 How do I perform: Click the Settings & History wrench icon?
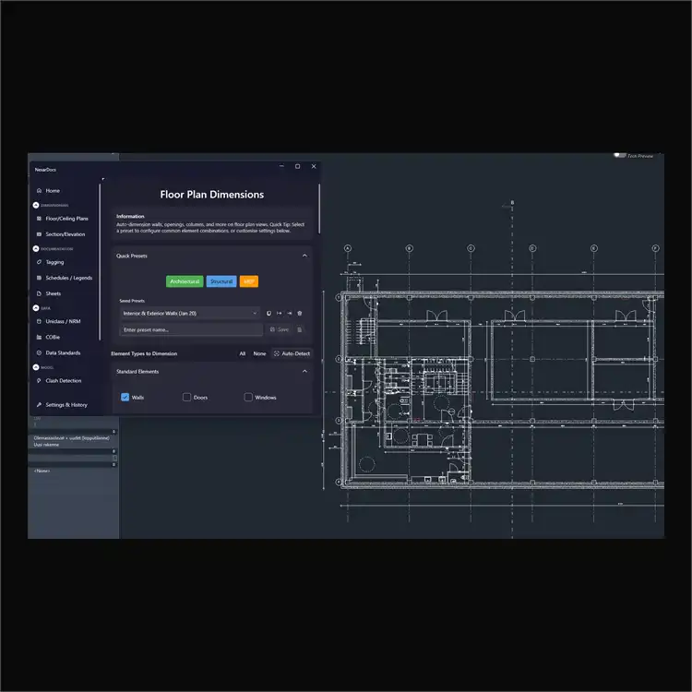point(39,405)
